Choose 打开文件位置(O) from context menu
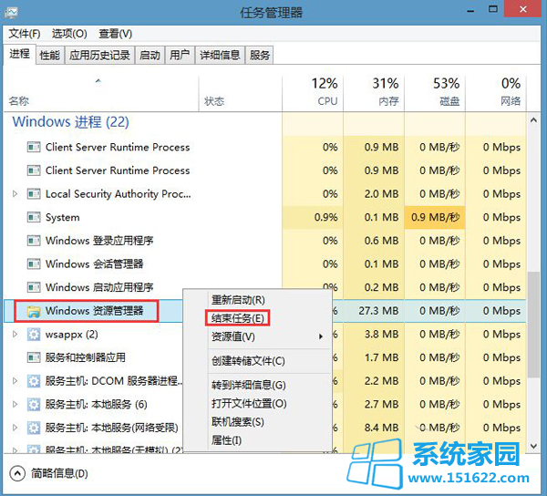The height and width of the screenshot is (496, 547). click(249, 404)
